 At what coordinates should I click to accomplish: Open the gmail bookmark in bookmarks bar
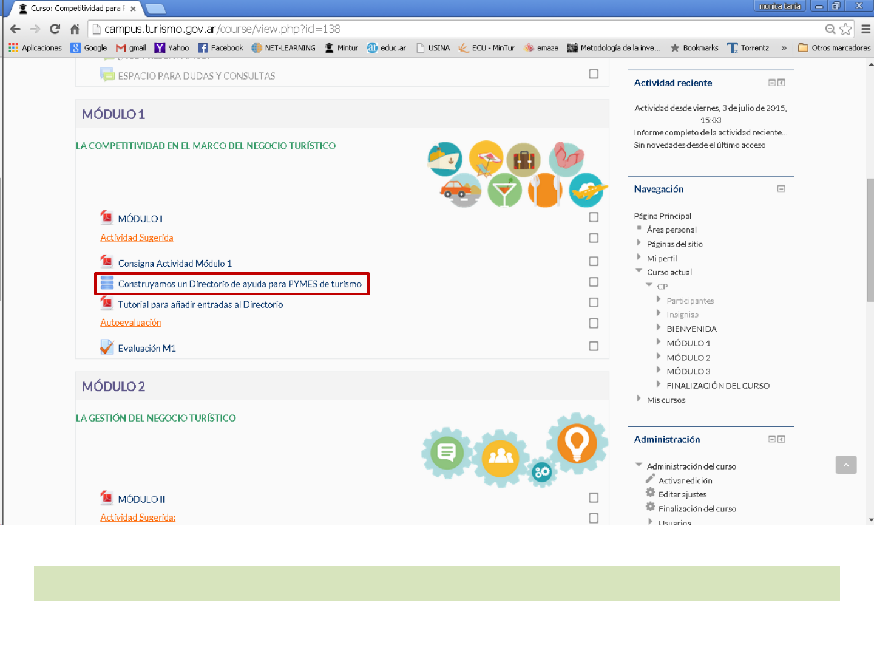click(131, 48)
